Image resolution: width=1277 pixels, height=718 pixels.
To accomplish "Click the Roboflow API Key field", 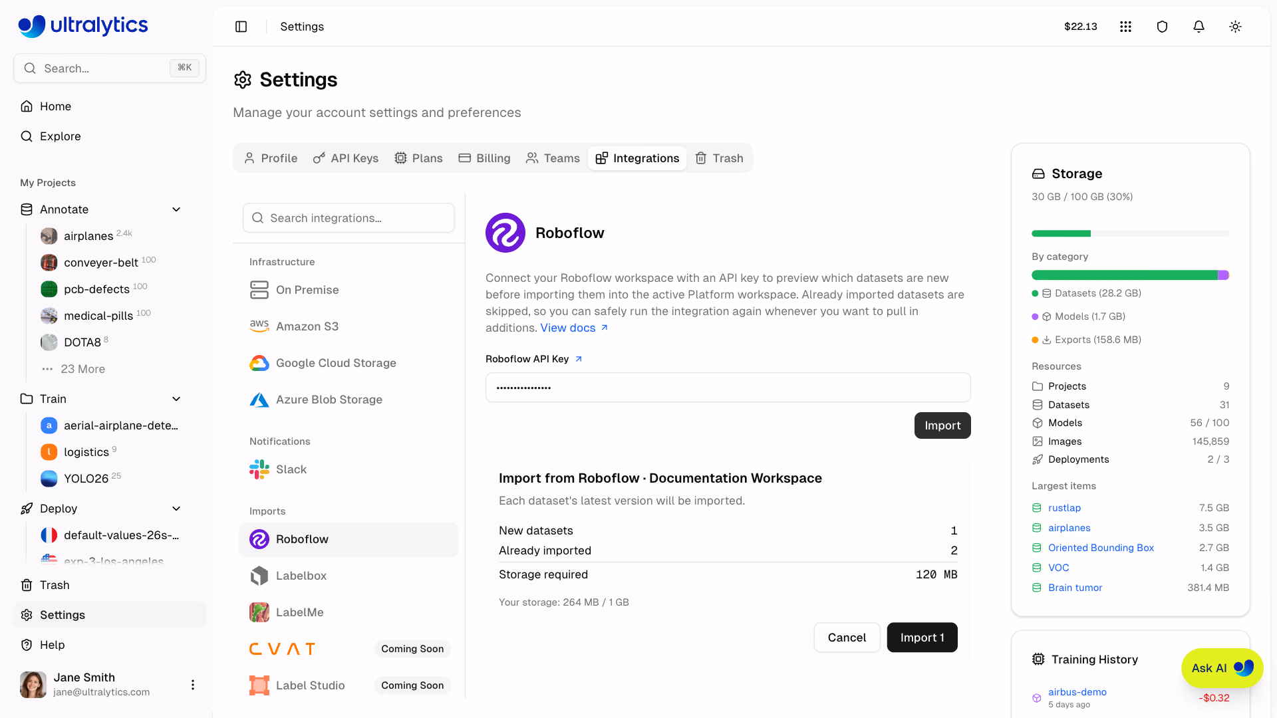I will [728, 388].
